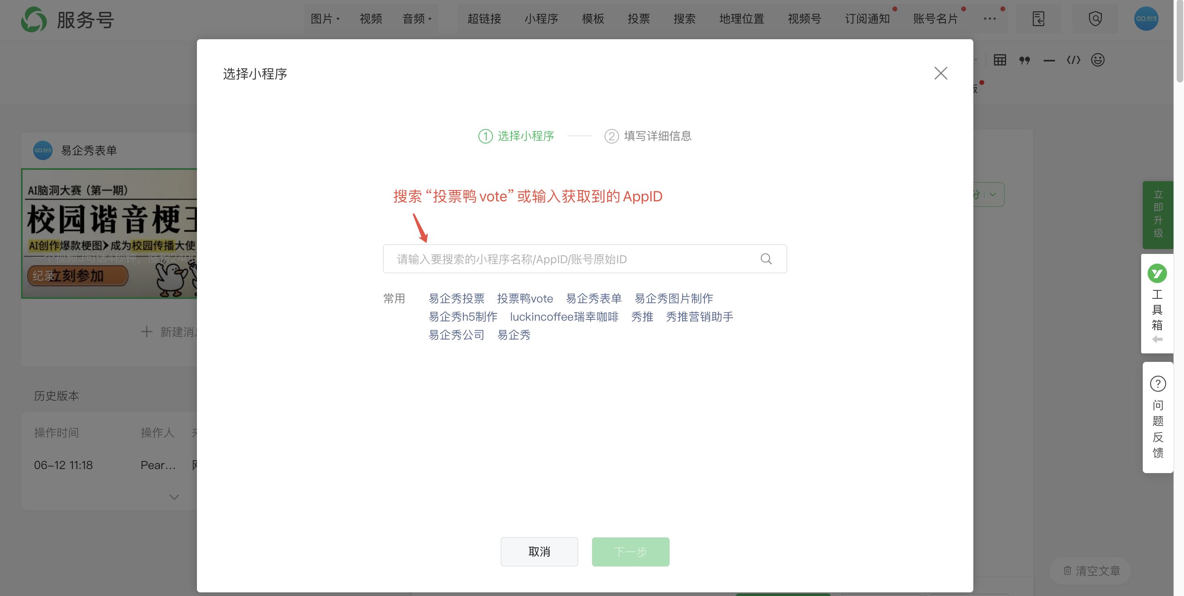Viewport: 1184px width, 596px height.
Task: Select 易企秀表单 link in common list
Action: coord(593,299)
